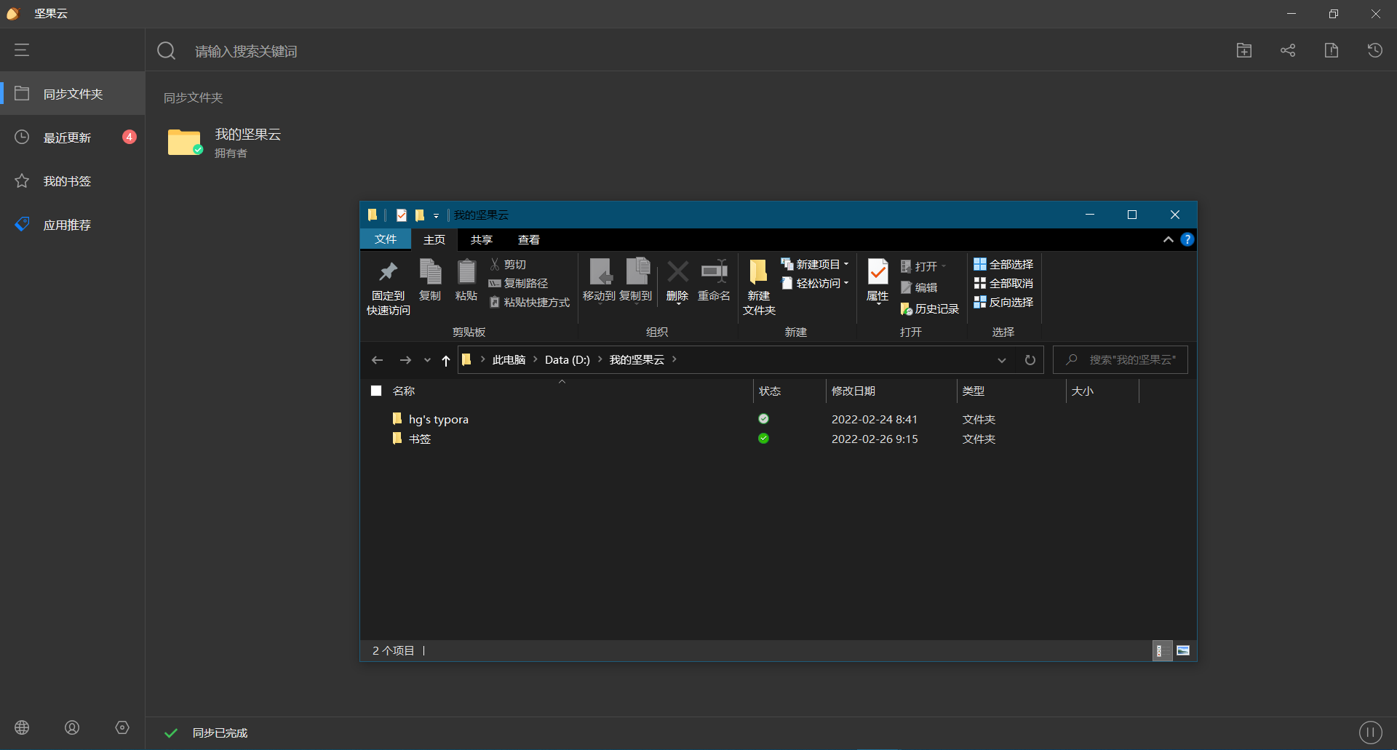
Task: Go forward in Explorer navigation
Action: 405,360
